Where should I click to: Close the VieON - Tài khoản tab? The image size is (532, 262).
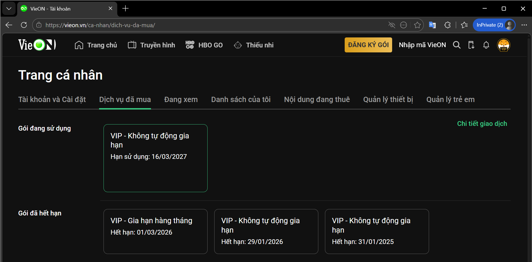tap(110, 9)
